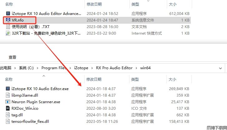Click the ICO 文件 type cell
The image size is (227, 130).
(139, 108)
